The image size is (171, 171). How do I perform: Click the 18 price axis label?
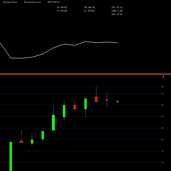click(x=162, y=151)
